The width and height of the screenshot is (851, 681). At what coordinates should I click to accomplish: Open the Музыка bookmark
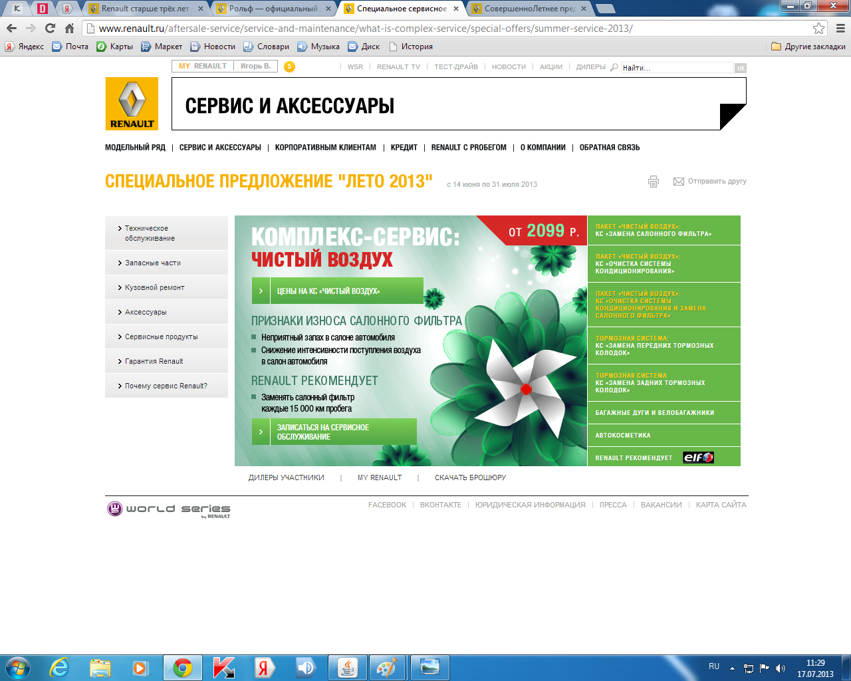tap(318, 47)
